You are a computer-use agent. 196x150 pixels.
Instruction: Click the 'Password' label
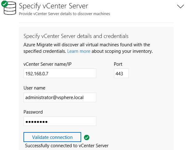(33, 112)
